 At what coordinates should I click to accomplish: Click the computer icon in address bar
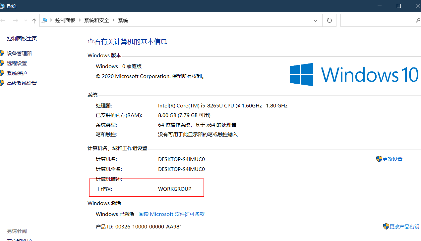point(44,20)
